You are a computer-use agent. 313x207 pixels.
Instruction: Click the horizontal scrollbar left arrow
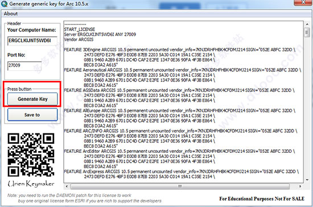click(67, 186)
